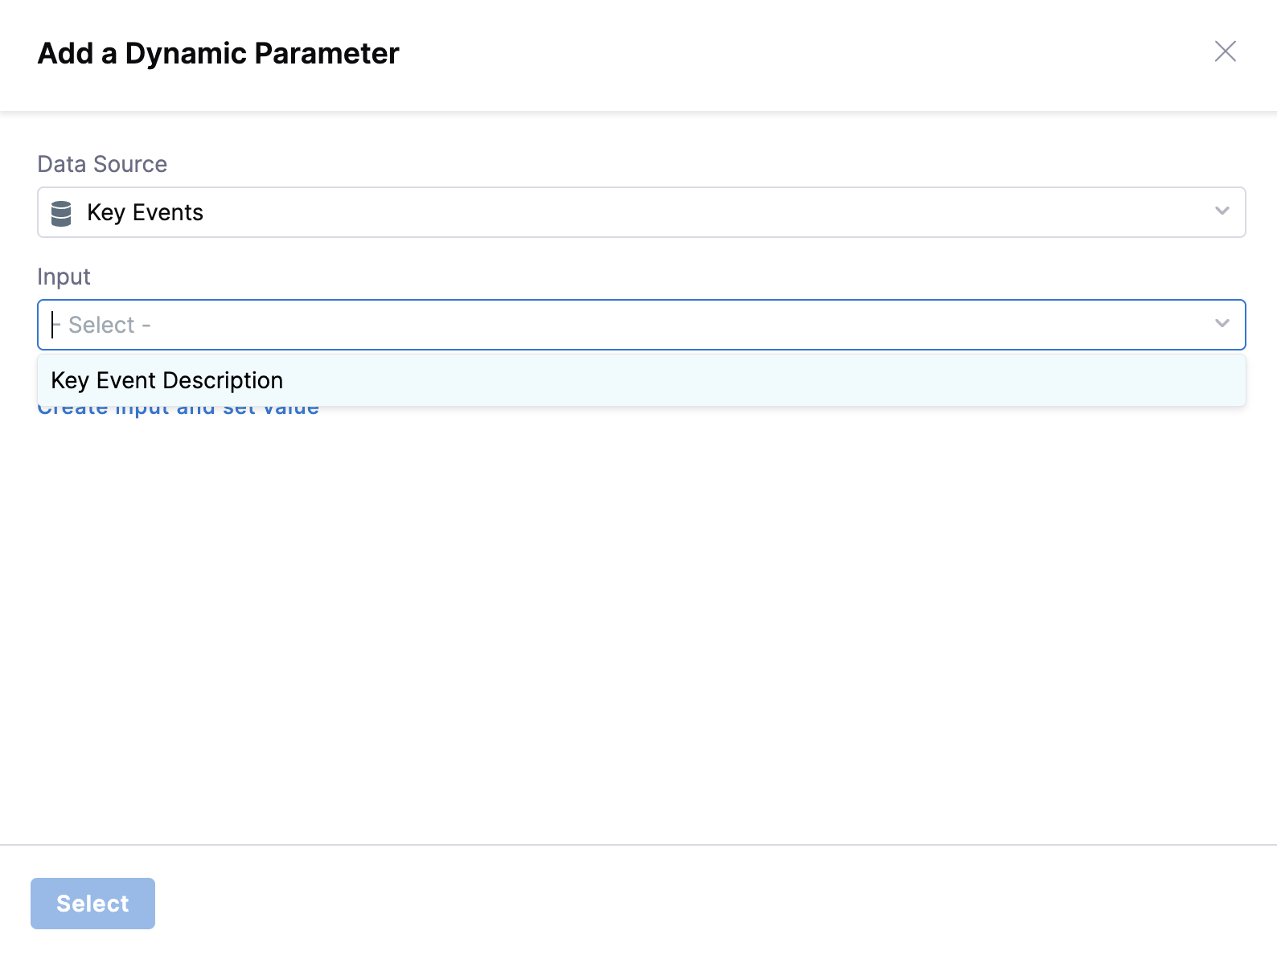Click the blank header area beside the title
The width and height of the screenshot is (1277, 955).
(x=804, y=54)
